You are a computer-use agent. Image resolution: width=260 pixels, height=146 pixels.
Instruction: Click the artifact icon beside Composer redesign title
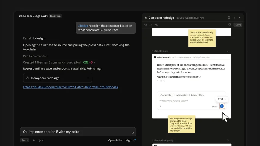146,18
